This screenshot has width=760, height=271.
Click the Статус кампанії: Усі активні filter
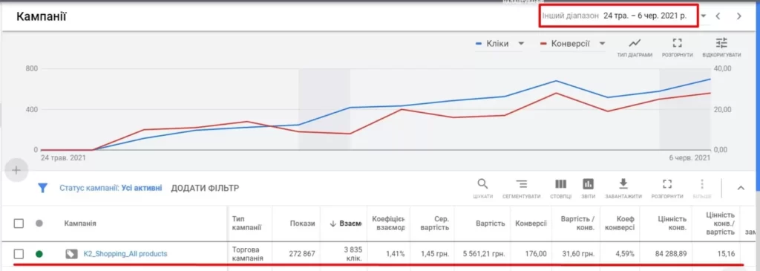coord(111,188)
